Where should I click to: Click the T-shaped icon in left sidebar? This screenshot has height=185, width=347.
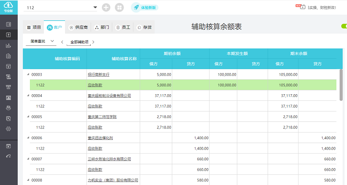[x=8, y=87]
